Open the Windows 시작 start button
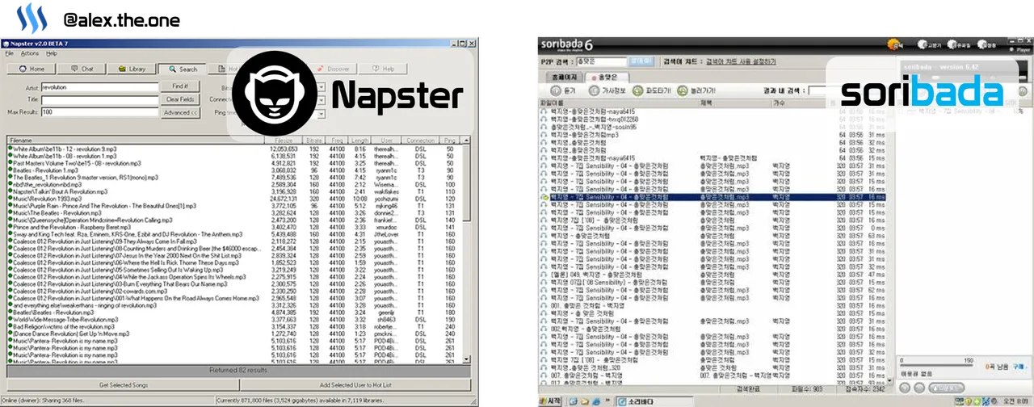 point(551,401)
